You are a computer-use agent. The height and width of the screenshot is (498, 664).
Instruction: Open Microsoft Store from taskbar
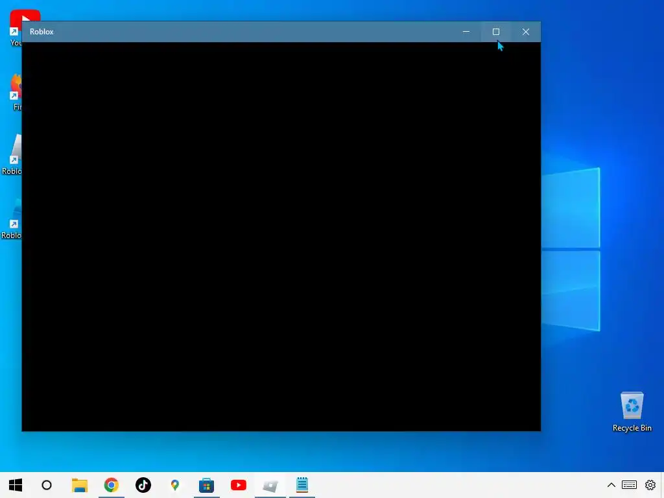[207, 485]
